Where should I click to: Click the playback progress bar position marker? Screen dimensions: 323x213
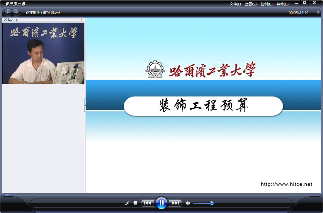pos(6,195)
